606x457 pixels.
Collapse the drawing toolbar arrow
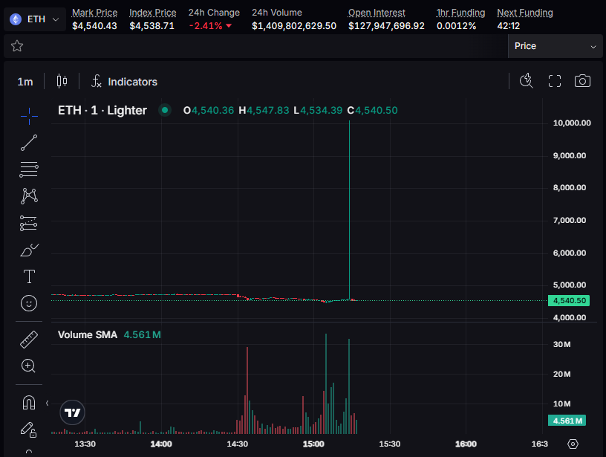coord(47,403)
